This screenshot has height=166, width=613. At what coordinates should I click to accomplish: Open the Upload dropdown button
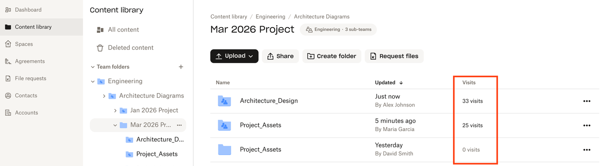(x=234, y=56)
